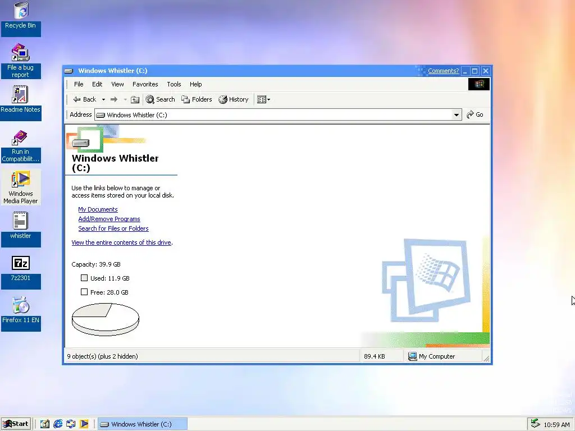Open the Help menu
The height and width of the screenshot is (431, 575).
pyautogui.click(x=196, y=84)
